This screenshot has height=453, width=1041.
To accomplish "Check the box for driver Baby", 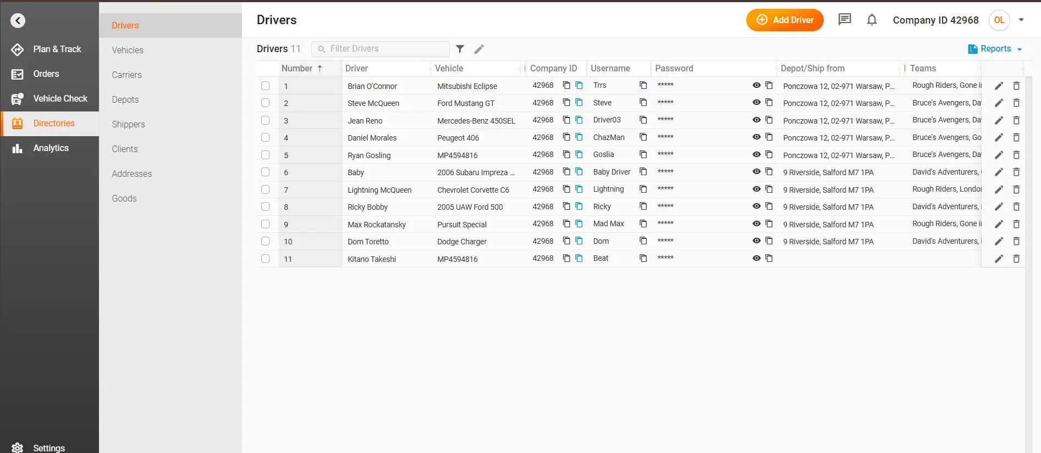I will tap(266, 172).
